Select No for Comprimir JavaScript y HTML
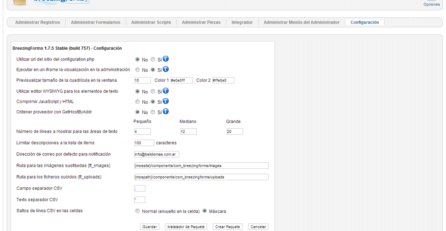The image size is (446, 231). 137,102
